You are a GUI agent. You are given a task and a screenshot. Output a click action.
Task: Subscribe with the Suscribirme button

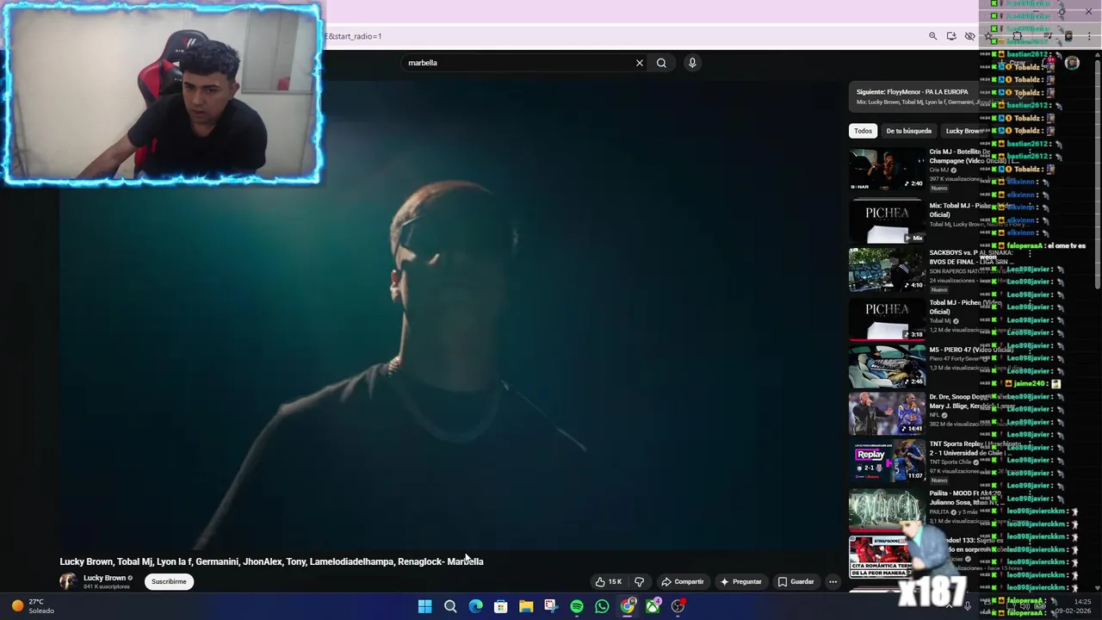click(169, 582)
